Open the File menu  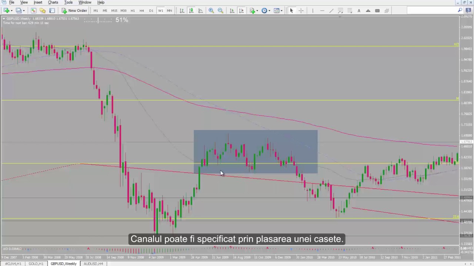coord(12,2)
